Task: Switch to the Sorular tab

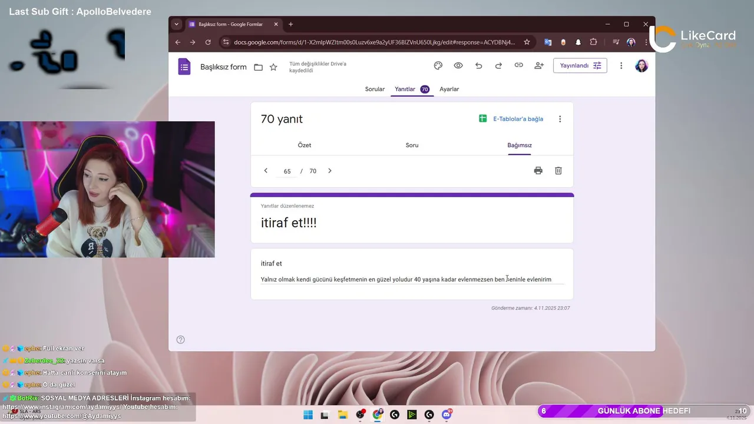Action: click(x=375, y=89)
